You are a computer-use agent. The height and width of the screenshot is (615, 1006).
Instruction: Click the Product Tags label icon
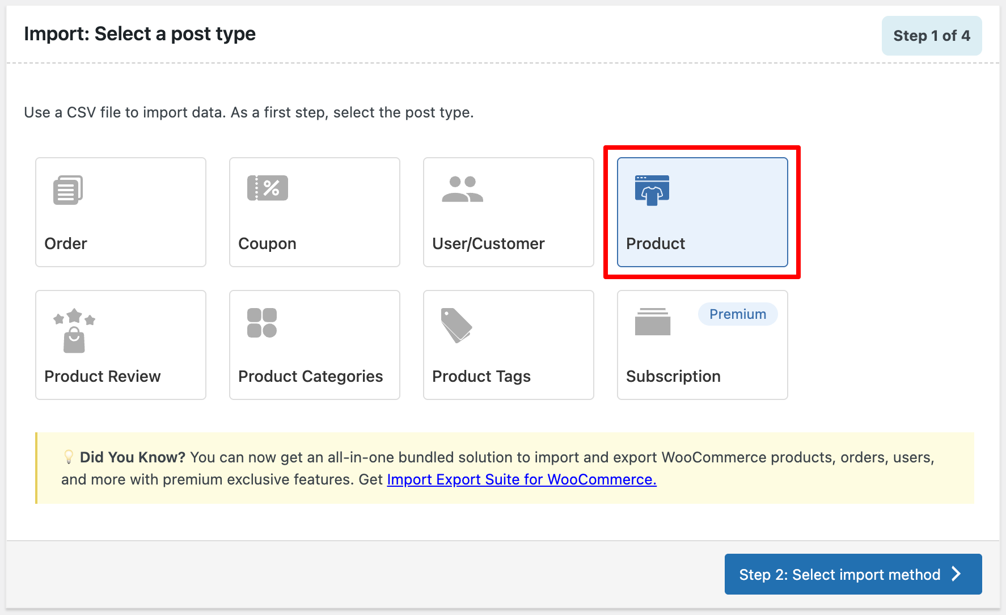[x=455, y=327]
